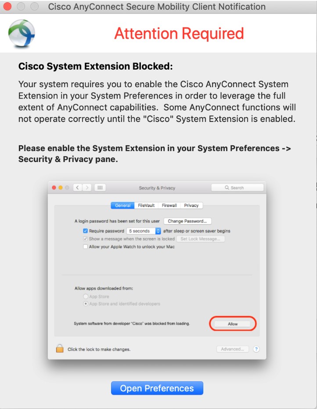Click the Advanced button
Viewport: 317px width, 409px height.
pos(233,349)
